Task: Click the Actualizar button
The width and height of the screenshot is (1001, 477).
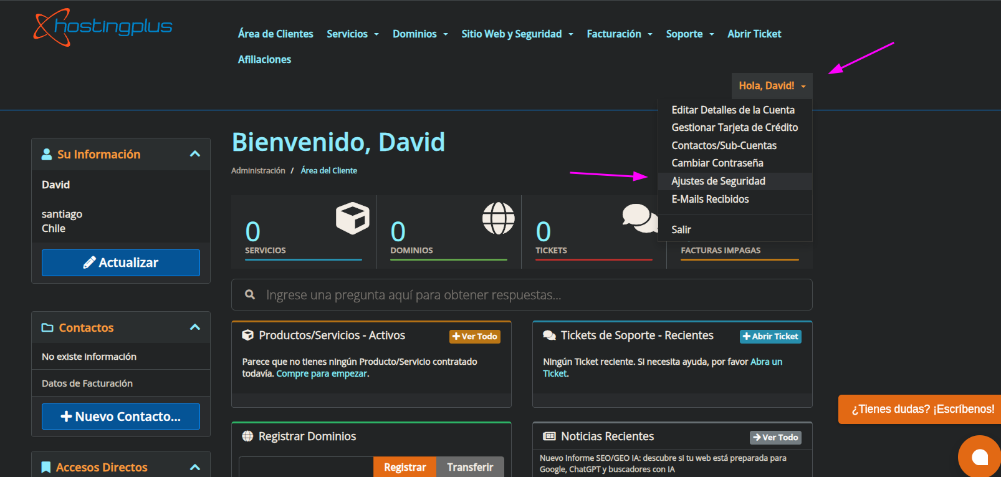Action: tap(121, 263)
